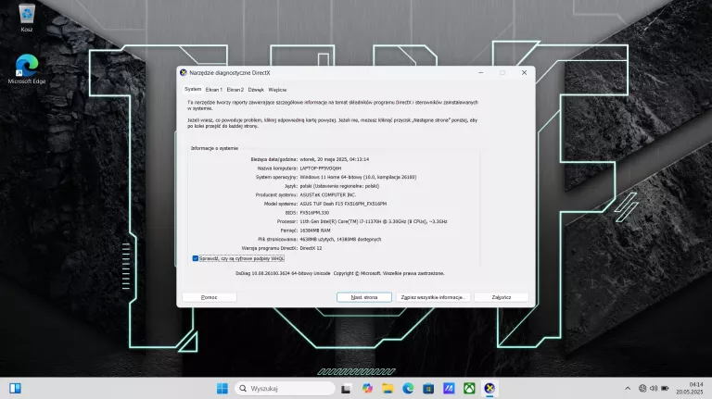
Task: Click the DirectX dxdiag taskbar icon
Action: click(489, 388)
